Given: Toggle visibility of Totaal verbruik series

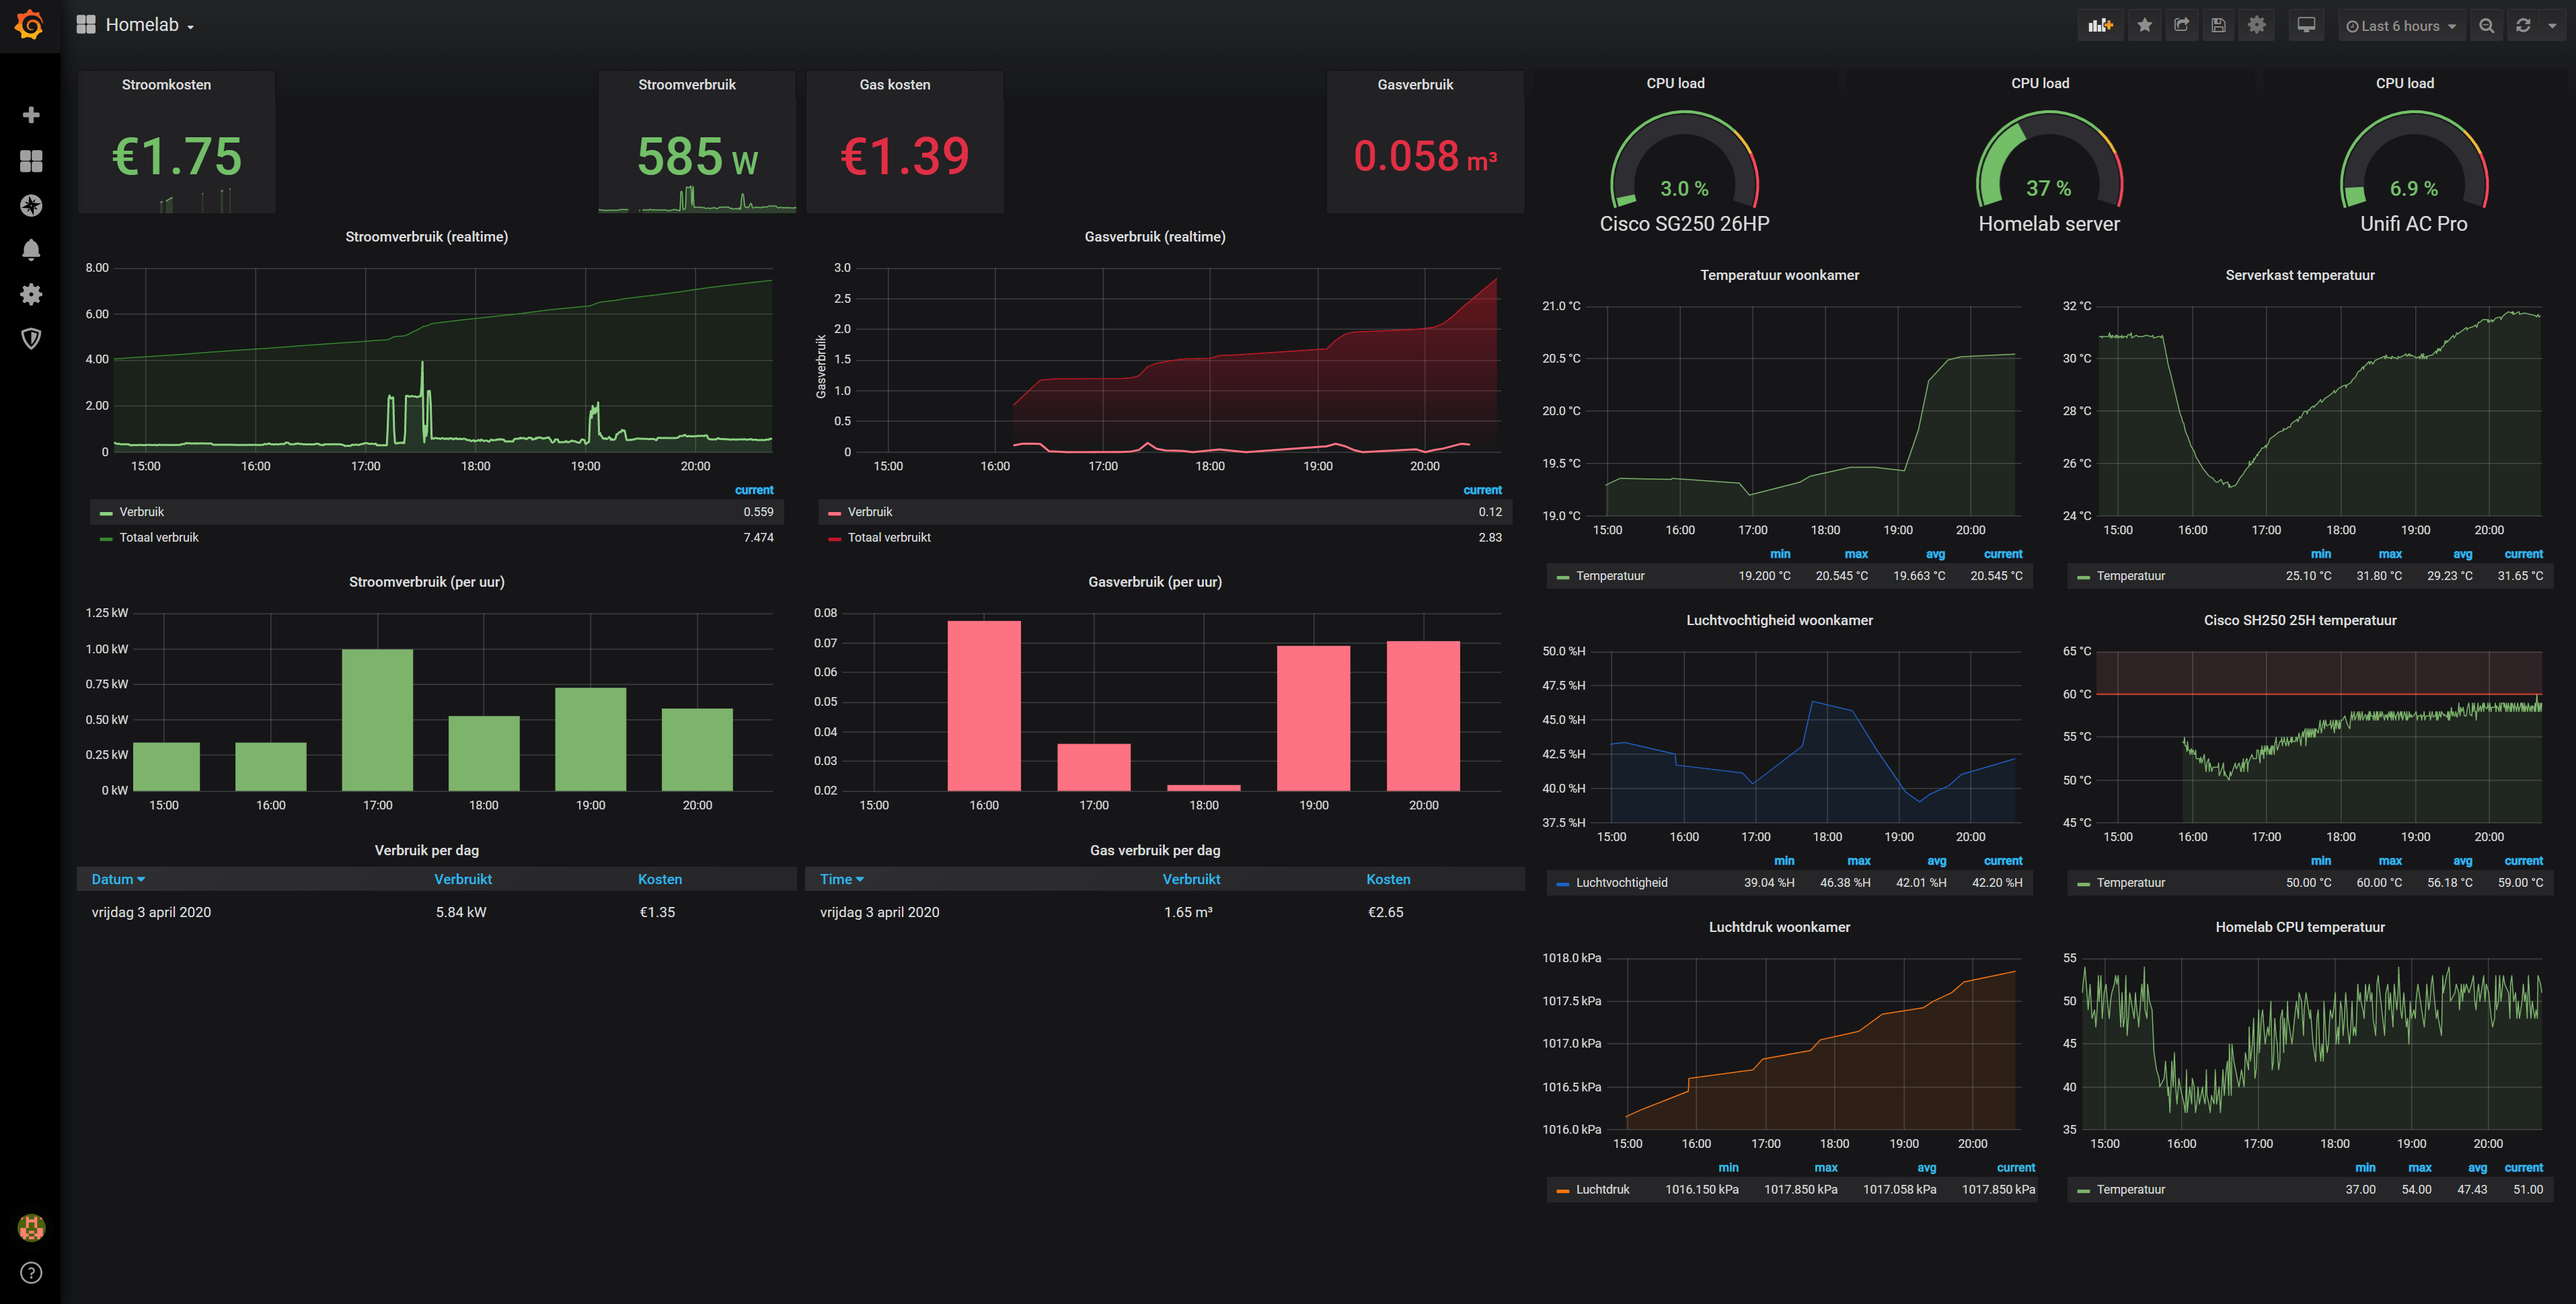Looking at the screenshot, I should click(159, 538).
